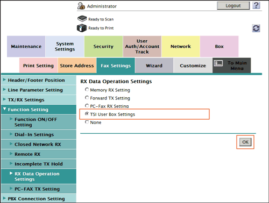Screen dimensions: 269x203
Task: Click the Ready to Print status text
Action: click(x=101, y=28)
